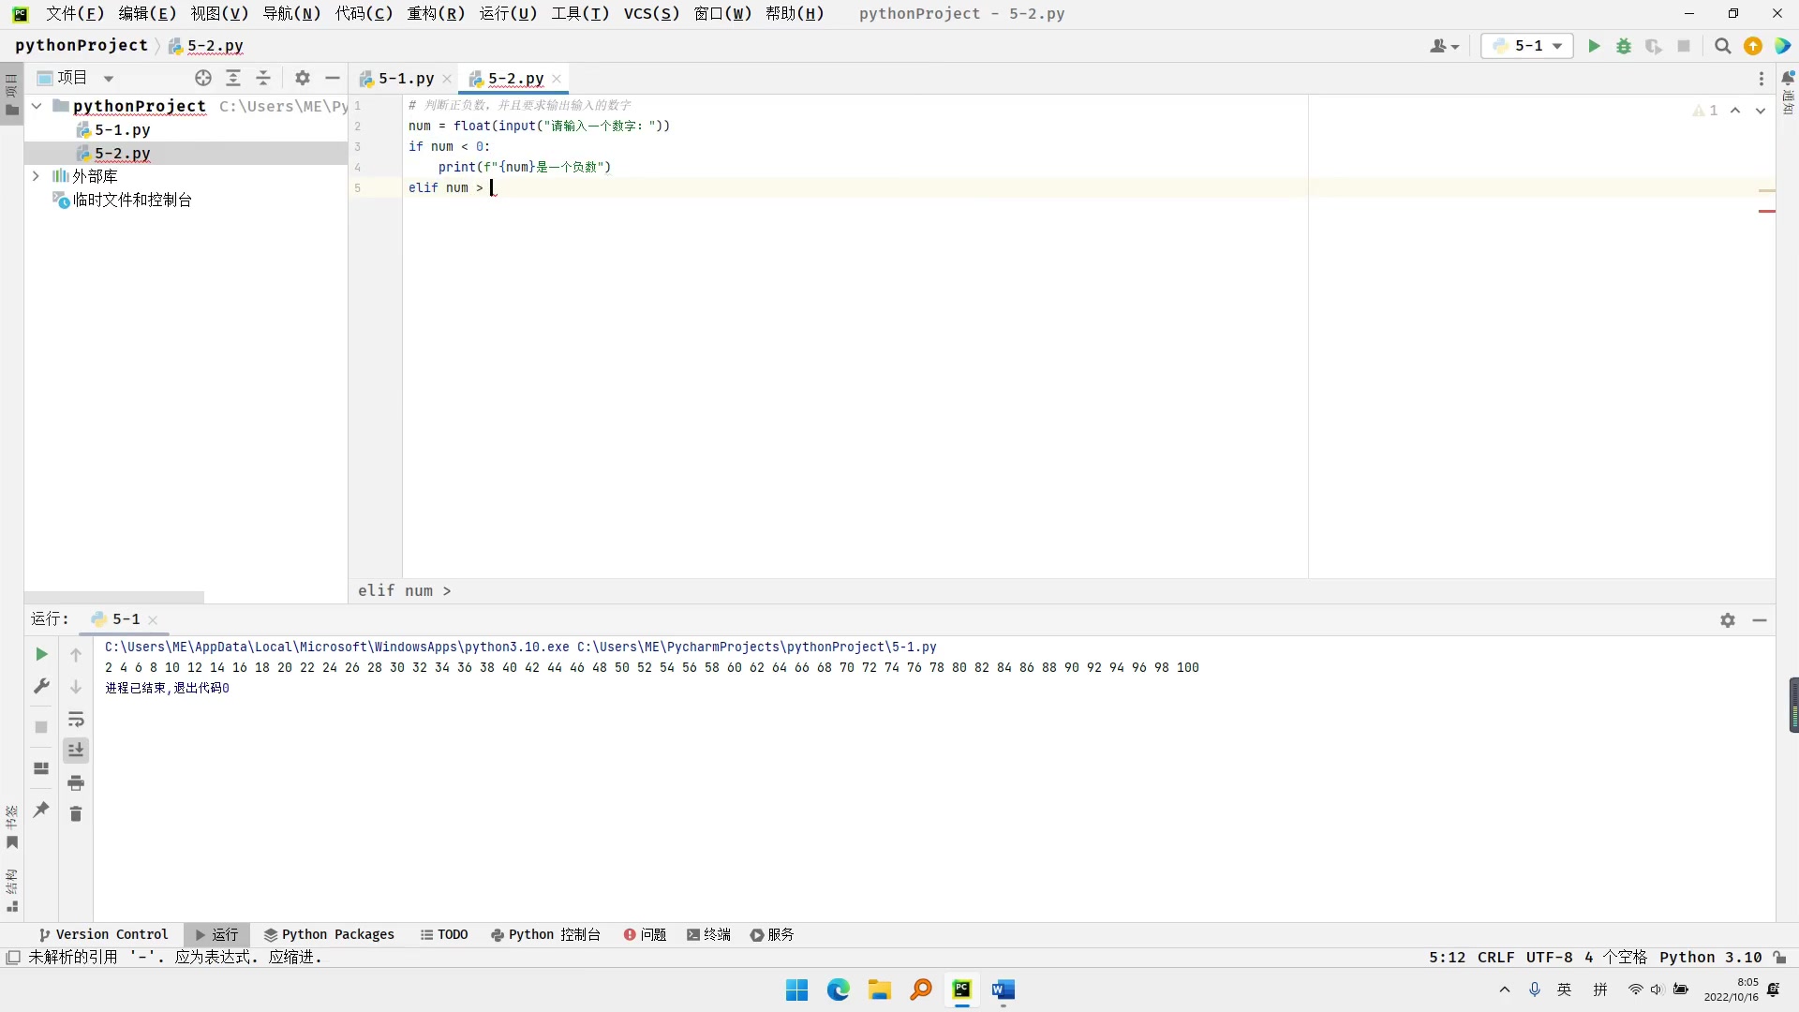This screenshot has width=1799, height=1012.
Task: Close the 5-2.py editor tab
Action: tap(557, 79)
